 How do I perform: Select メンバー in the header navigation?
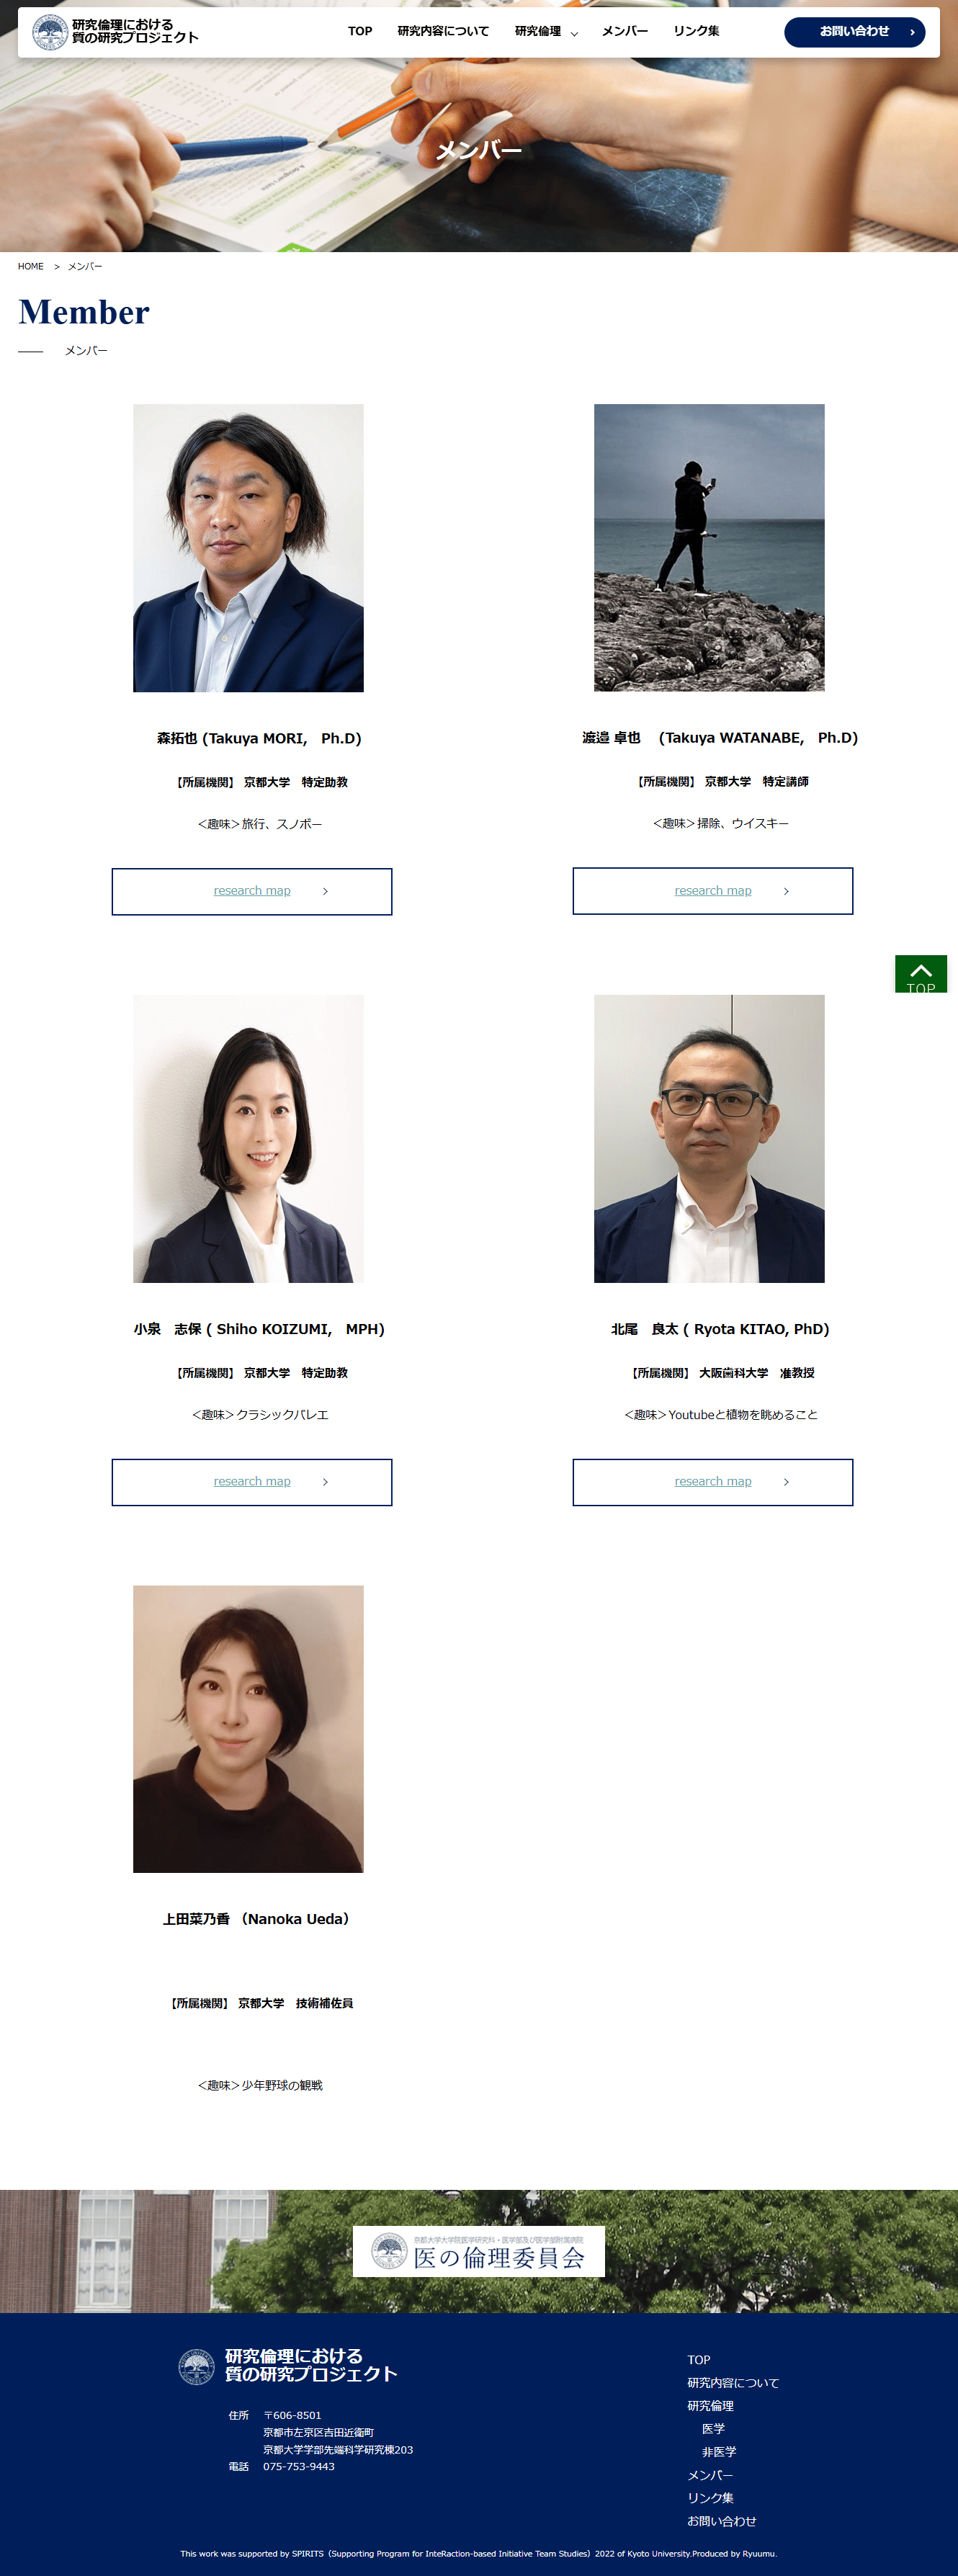click(x=624, y=31)
